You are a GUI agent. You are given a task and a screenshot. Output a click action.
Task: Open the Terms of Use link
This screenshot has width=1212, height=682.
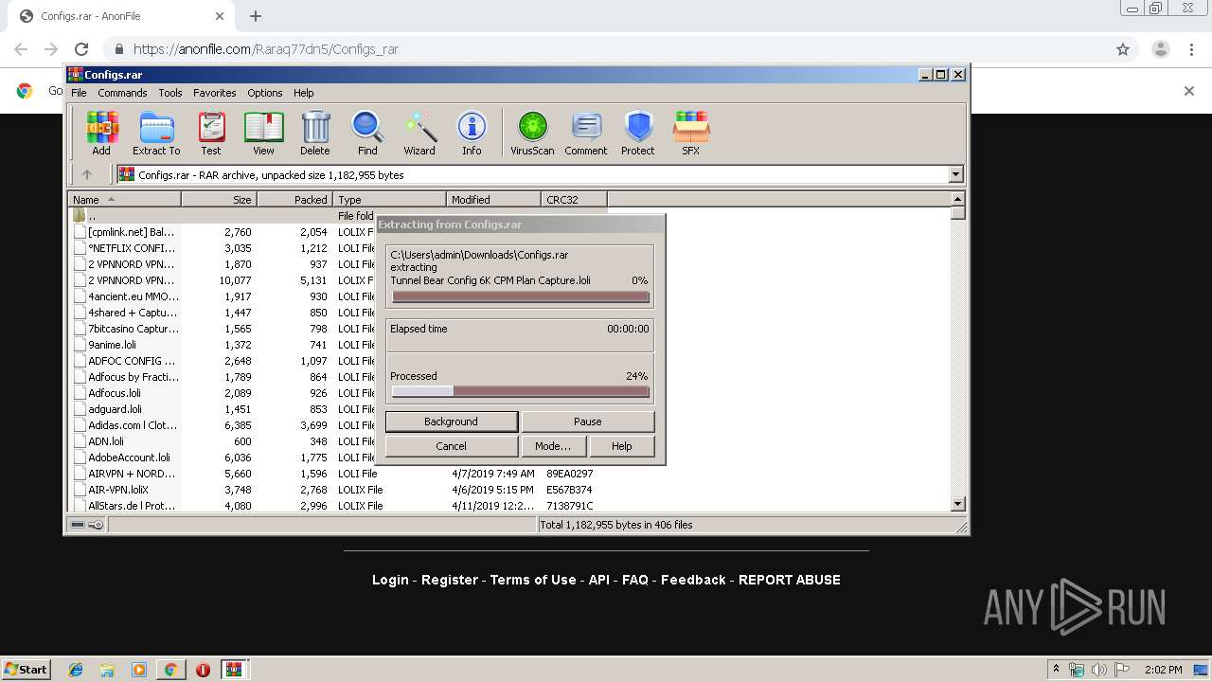(x=533, y=580)
